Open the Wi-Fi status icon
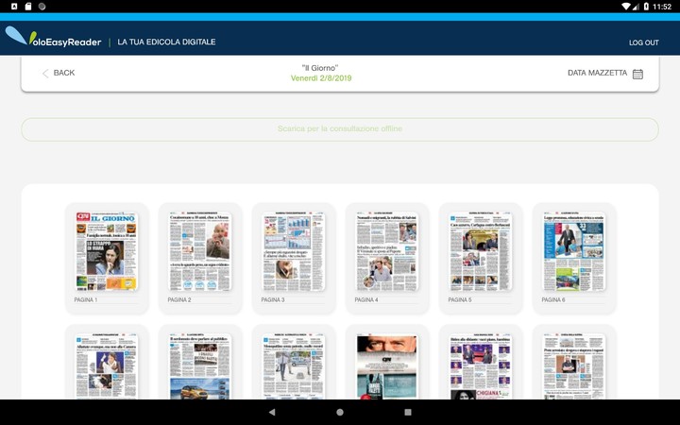Screen dimensions: 680x425 pyautogui.click(x=625, y=7)
